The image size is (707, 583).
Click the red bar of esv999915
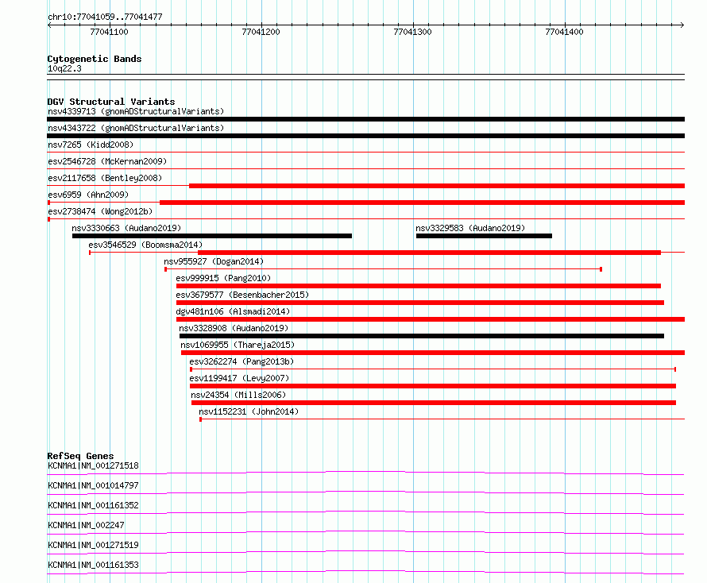(x=419, y=286)
